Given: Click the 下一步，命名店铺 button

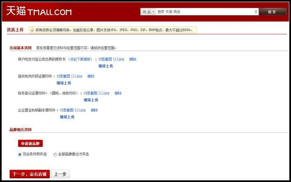Looking at the screenshot, I should click(x=30, y=174).
